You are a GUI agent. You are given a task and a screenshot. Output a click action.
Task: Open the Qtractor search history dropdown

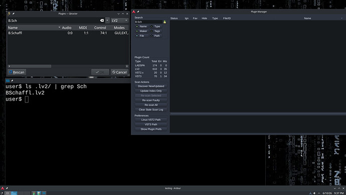pyautogui.click(x=107, y=20)
